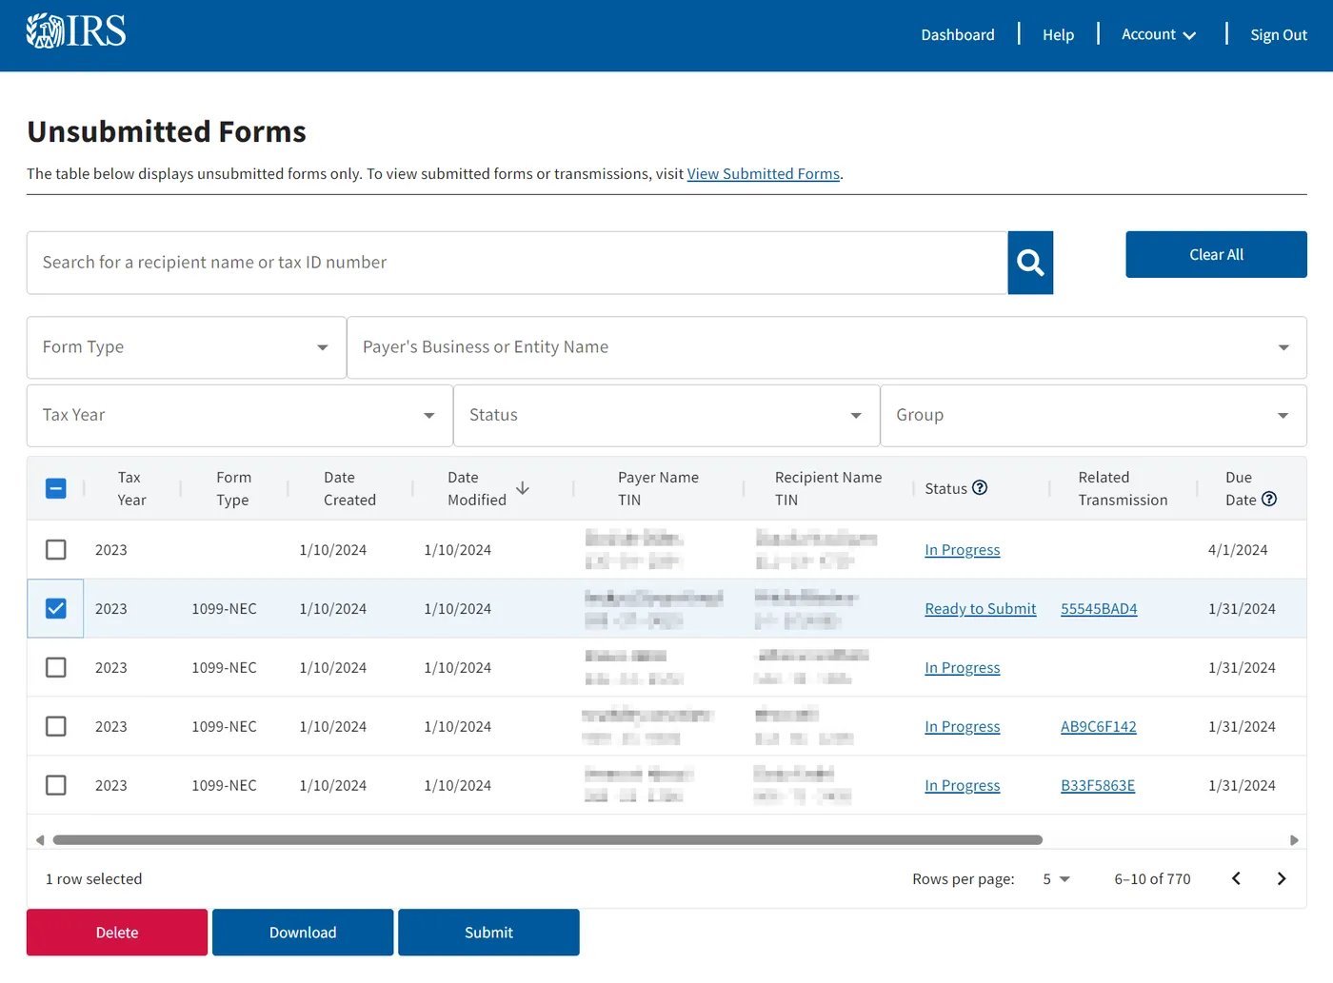Change the rows per page dropdown
The width and height of the screenshot is (1333, 983).
1056,879
